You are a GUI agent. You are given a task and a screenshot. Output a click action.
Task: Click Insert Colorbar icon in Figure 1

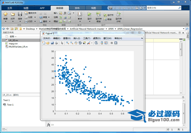[102, 43]
